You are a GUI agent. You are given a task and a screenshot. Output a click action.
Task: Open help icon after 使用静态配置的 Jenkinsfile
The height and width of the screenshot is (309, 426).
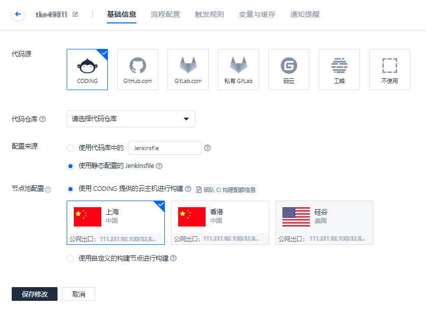click(x=159, y=166)
